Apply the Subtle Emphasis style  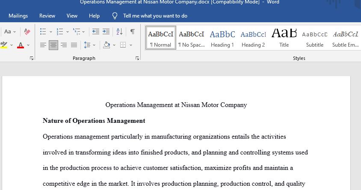pos(345,38)
